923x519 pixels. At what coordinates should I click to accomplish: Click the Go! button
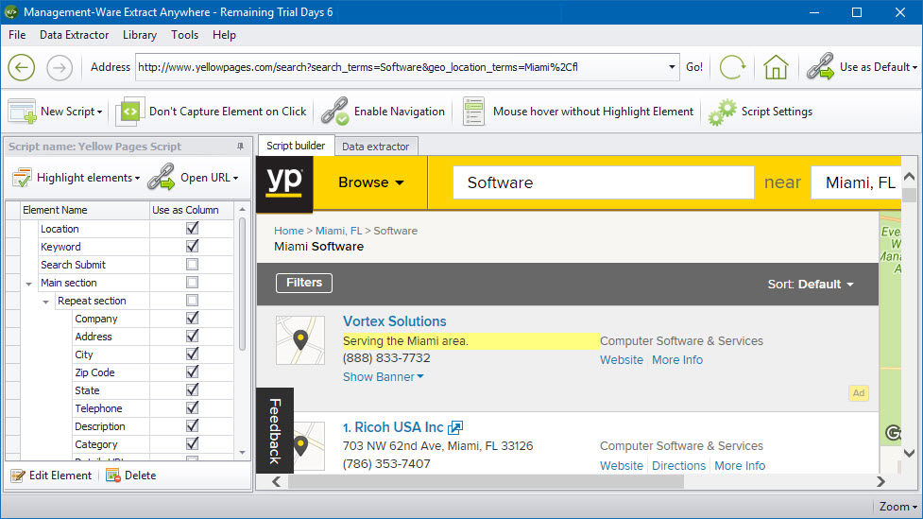[694, 67]
